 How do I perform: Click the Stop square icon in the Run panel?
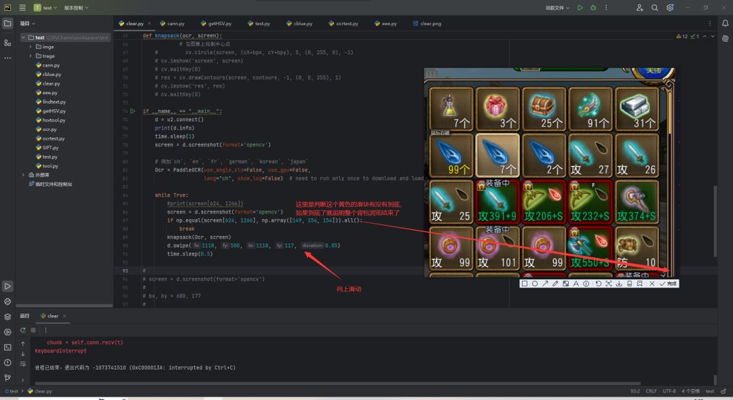[33, 330]
